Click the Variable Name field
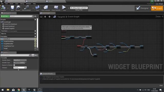The image size is (164, 92). tap(20, 60)
